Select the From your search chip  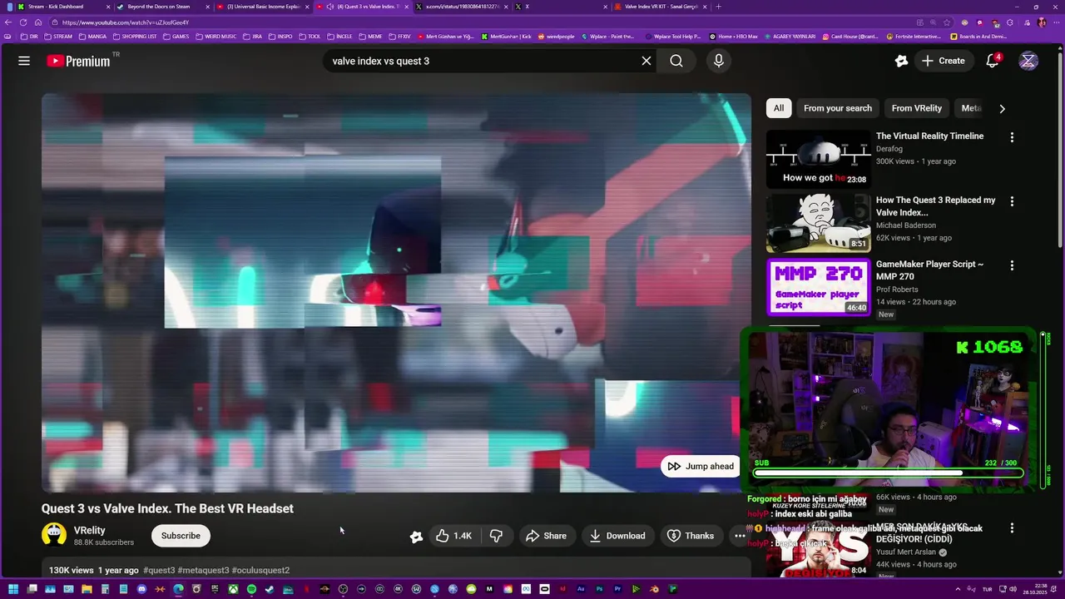(x=838, y=108)
